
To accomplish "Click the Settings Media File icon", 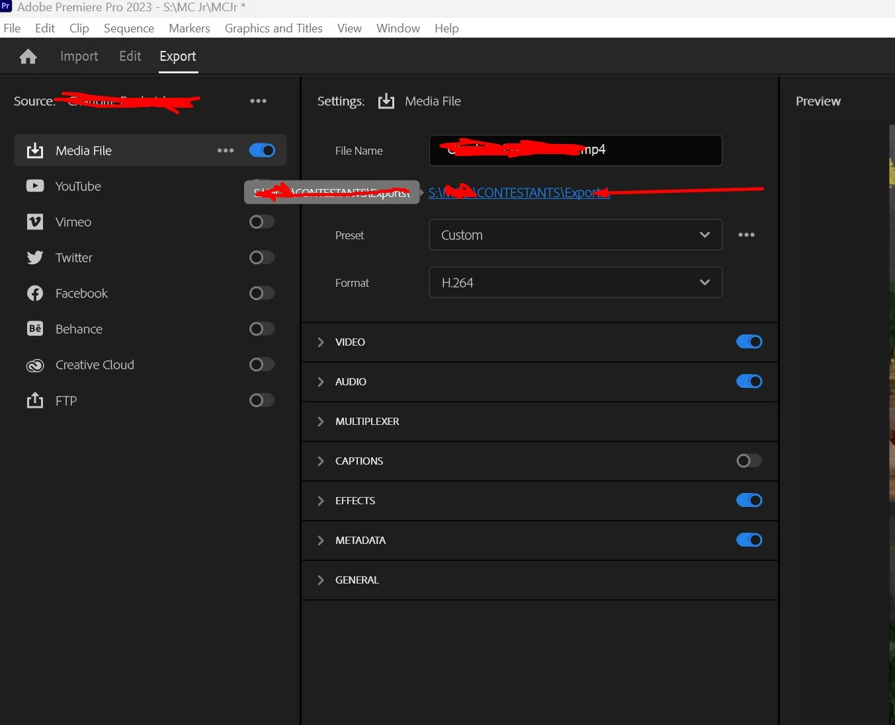I will (x=386, y=101).
